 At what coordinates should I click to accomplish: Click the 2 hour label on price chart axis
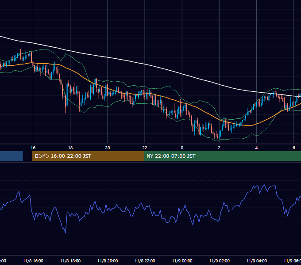(219, 148)
